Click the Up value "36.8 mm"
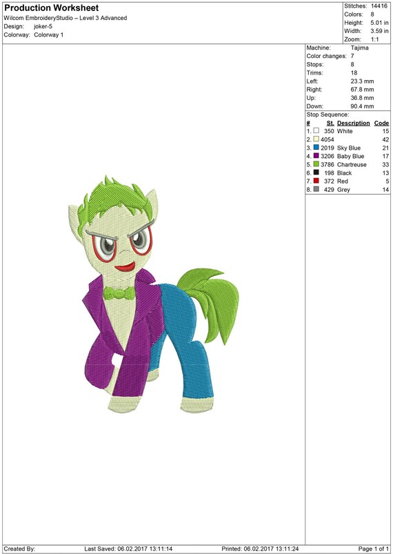This screenshot has width=393, height=554. [362, 98]
